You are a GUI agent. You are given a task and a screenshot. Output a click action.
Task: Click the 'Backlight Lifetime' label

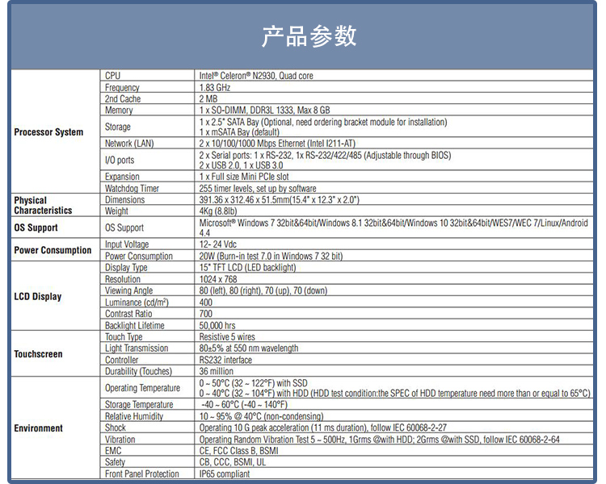coord(134,325)
